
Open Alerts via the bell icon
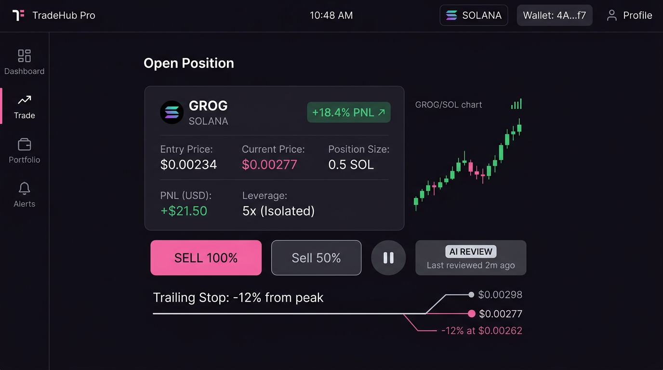point(24,188)
